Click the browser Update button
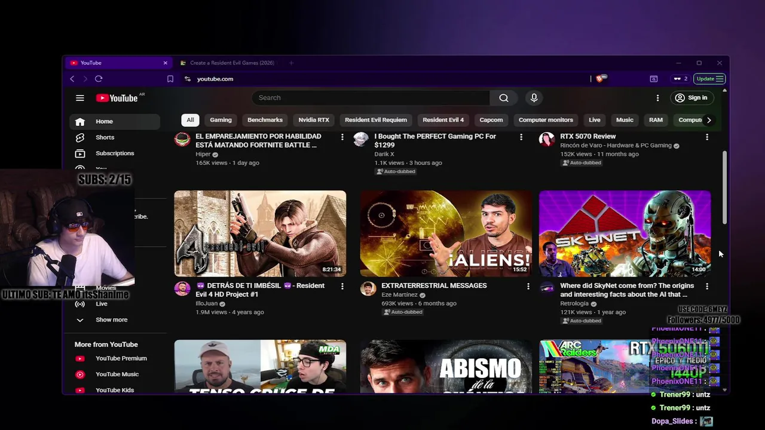This screenshot has height=430, width=765. click(x=709, y=79)
